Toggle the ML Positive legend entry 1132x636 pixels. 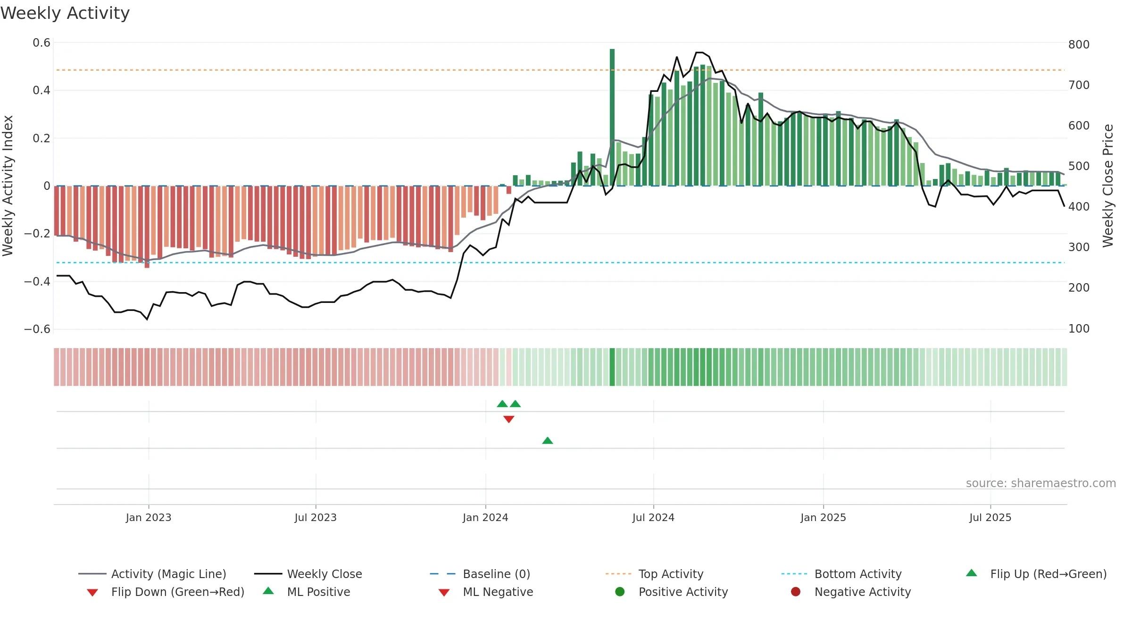pos(307,592)
